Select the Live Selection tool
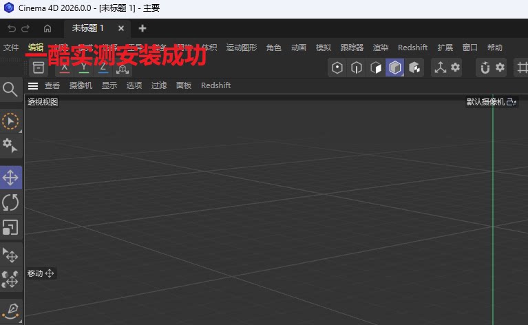 10,122
